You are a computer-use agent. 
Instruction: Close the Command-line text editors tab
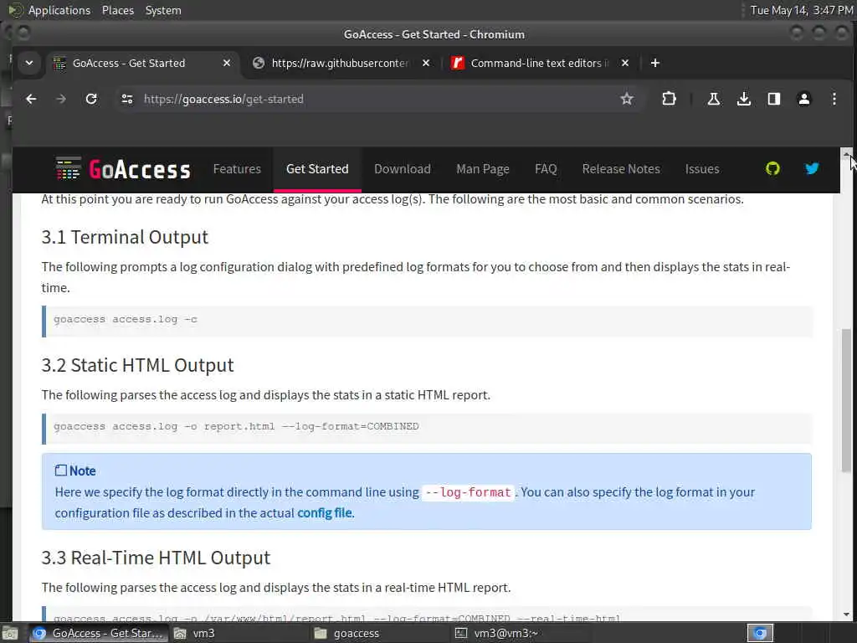(x=625, y=63)
